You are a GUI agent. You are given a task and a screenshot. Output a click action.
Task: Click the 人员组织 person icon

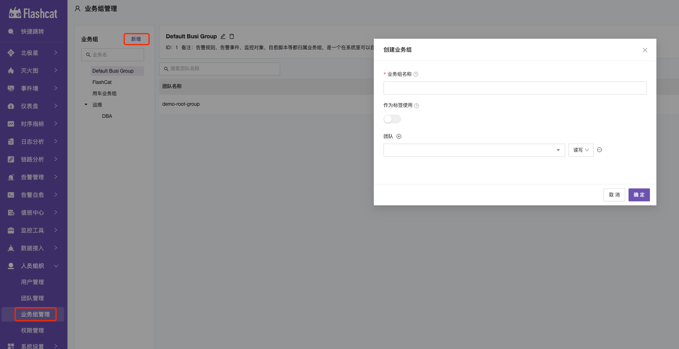[x=11, y=266]
